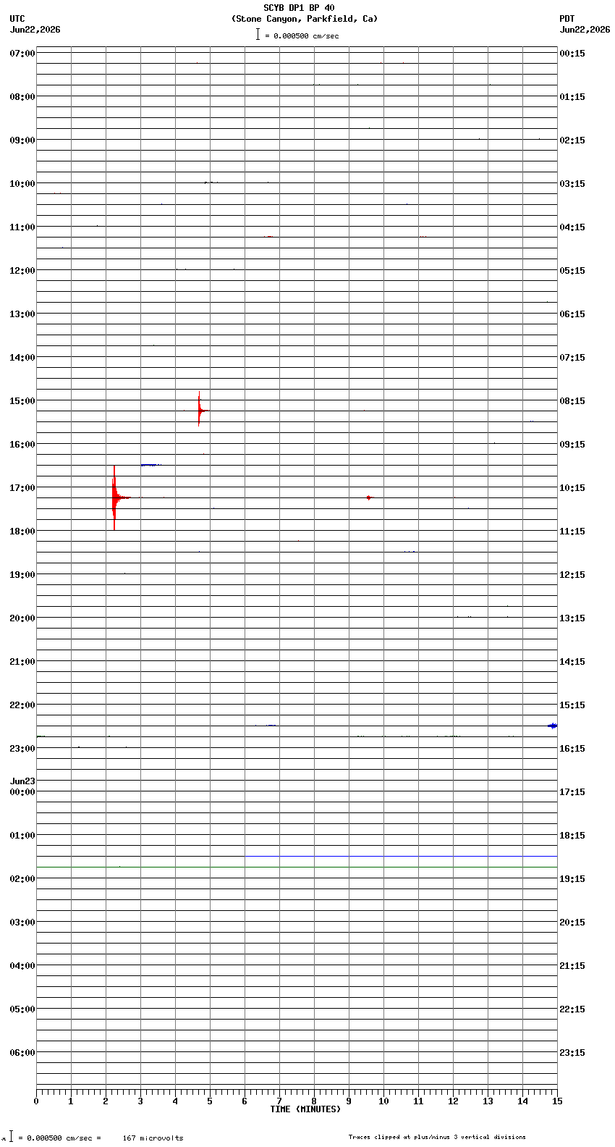Click the '18:15' PDT time label

click(x=572, y=836)
